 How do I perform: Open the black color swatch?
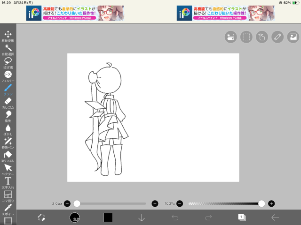click(108, 217)
